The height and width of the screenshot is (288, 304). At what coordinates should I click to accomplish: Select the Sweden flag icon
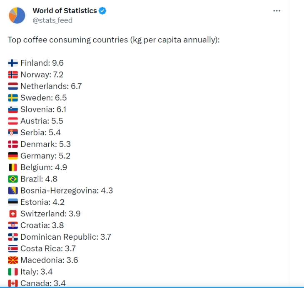(13, 98)
